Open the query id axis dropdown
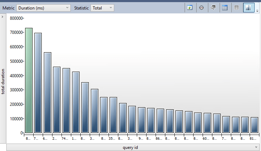This screenshot has height=151, width=261. (x=130, y=147)
